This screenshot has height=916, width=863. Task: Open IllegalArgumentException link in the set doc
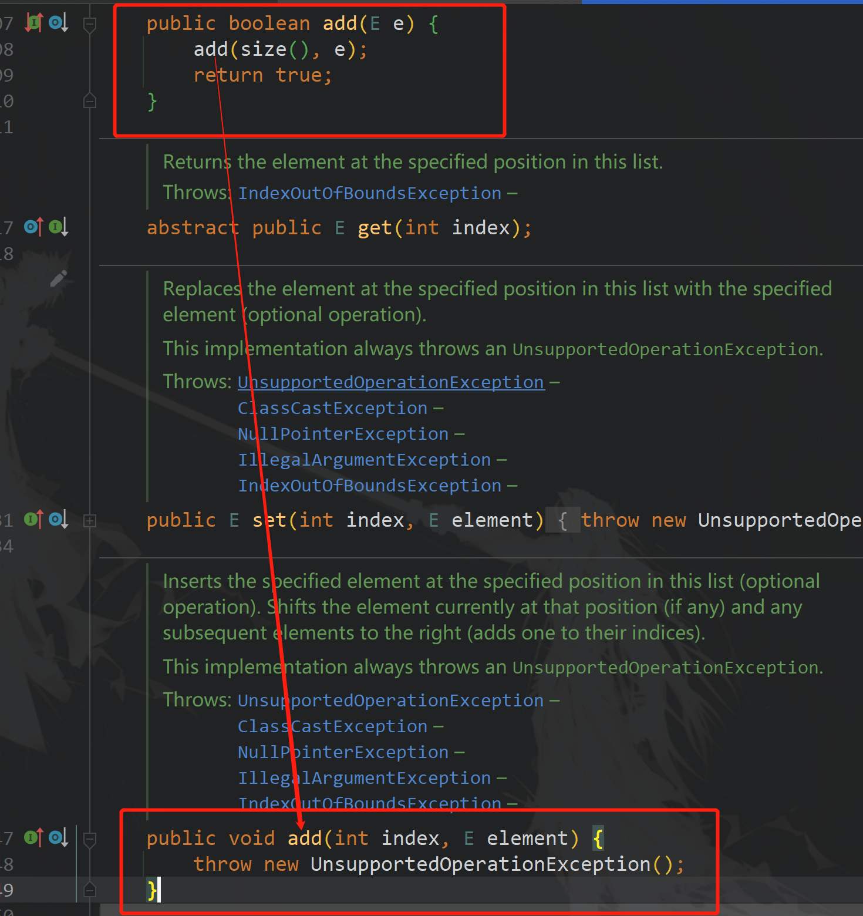coord(365,460)
